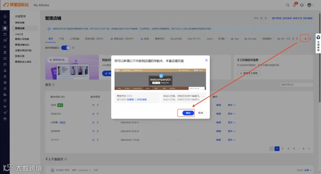The image size is (321, 174).
Task: Open the customer service headset icon
Action: click(x=302, y=5)
